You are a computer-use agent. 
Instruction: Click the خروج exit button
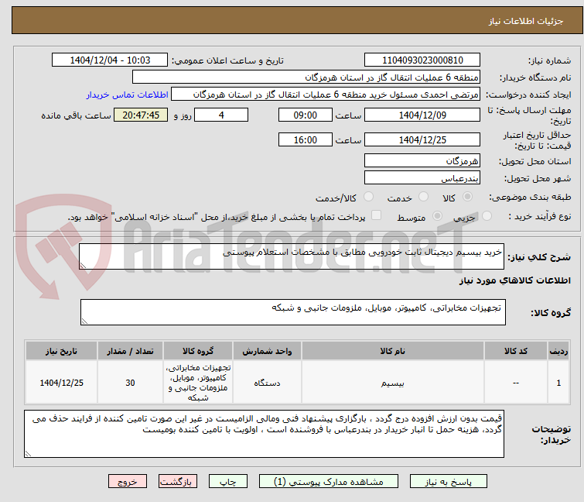(x=128, y=482)
